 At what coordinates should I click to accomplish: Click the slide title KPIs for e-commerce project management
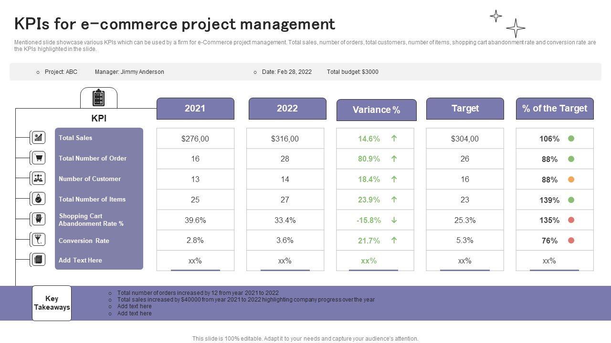click(x=175, y=24)
